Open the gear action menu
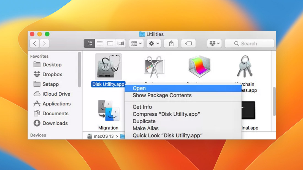 [154, 44]
